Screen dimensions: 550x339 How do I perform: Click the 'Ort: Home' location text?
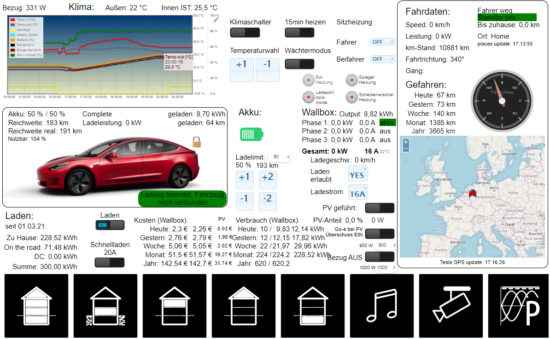pyautogui.click(x=493, y=36)
